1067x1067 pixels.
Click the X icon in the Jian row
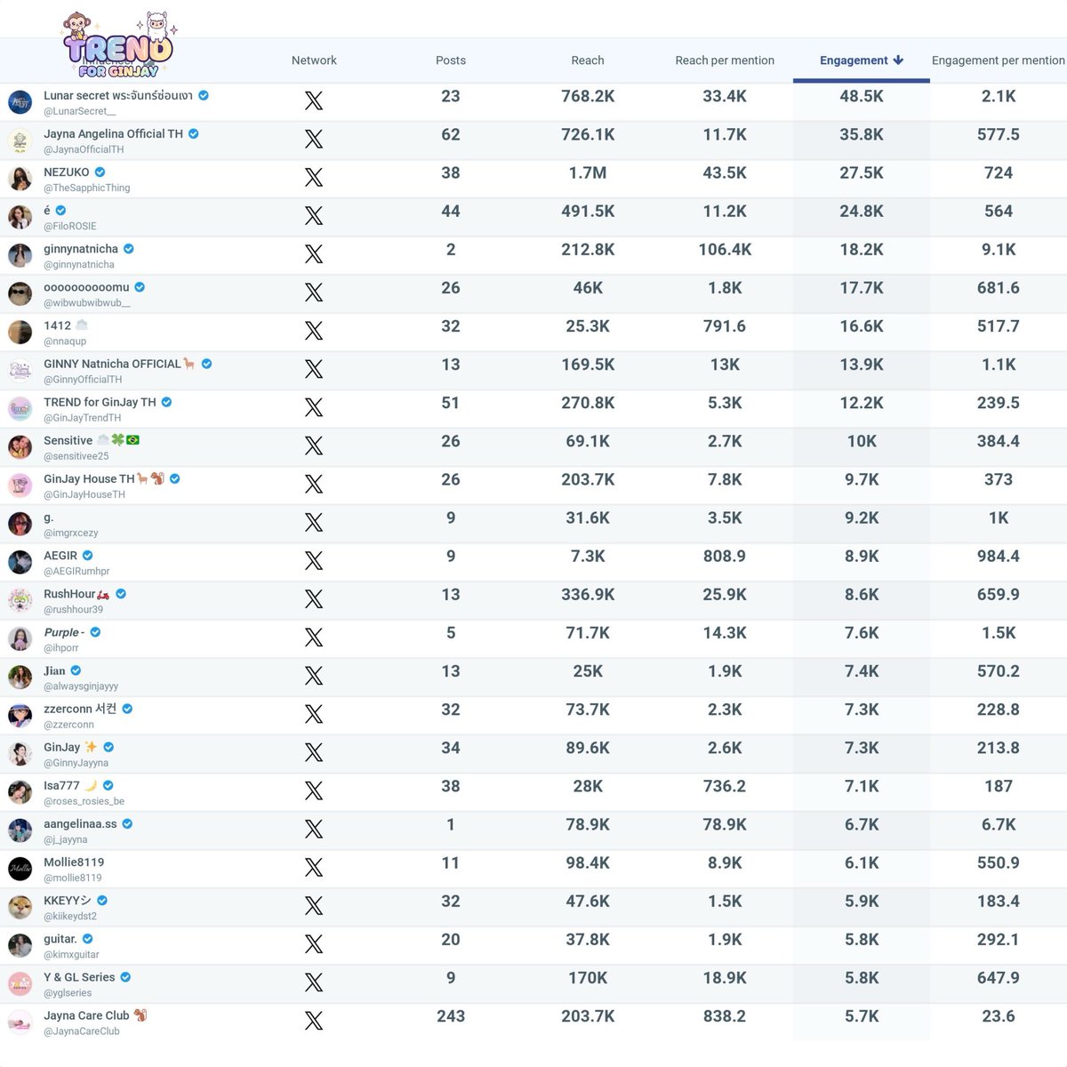(314, 676)
